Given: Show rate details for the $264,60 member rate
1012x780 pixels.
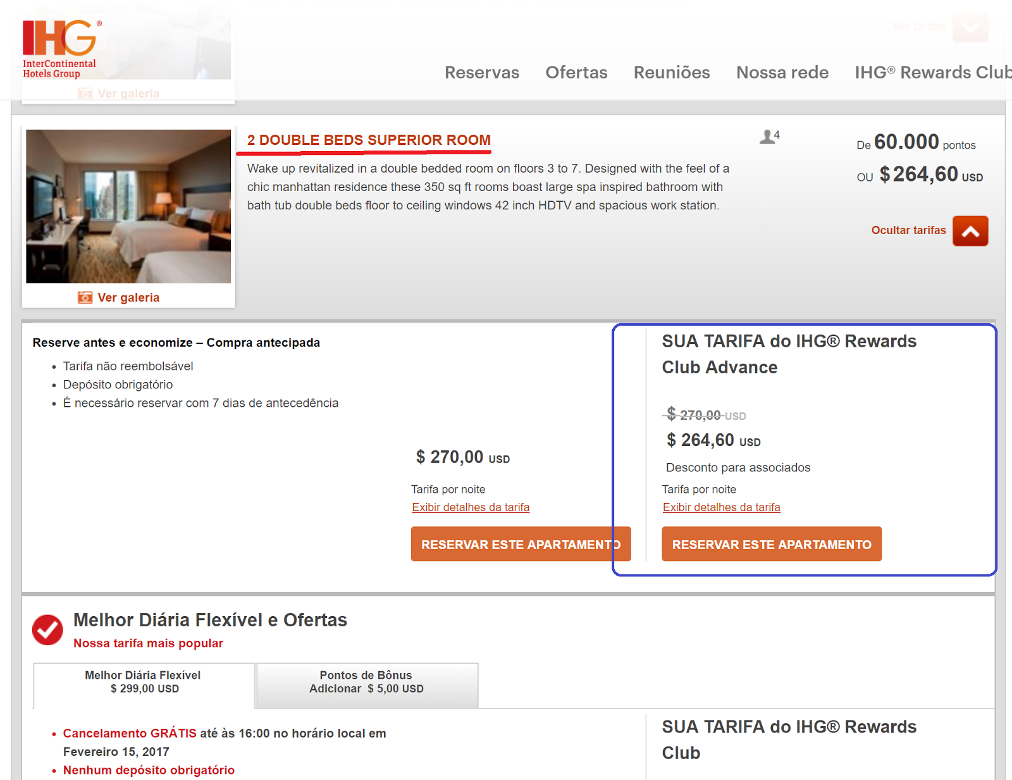Looking at the screenshot, I should point(721,507).
